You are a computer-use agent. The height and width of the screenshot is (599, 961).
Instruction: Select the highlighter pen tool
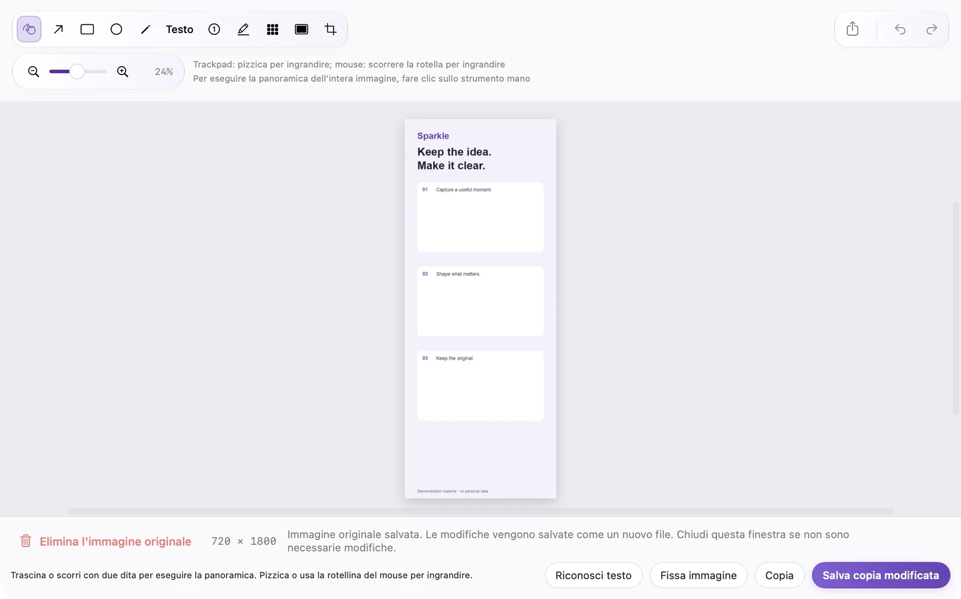(243, 29)
